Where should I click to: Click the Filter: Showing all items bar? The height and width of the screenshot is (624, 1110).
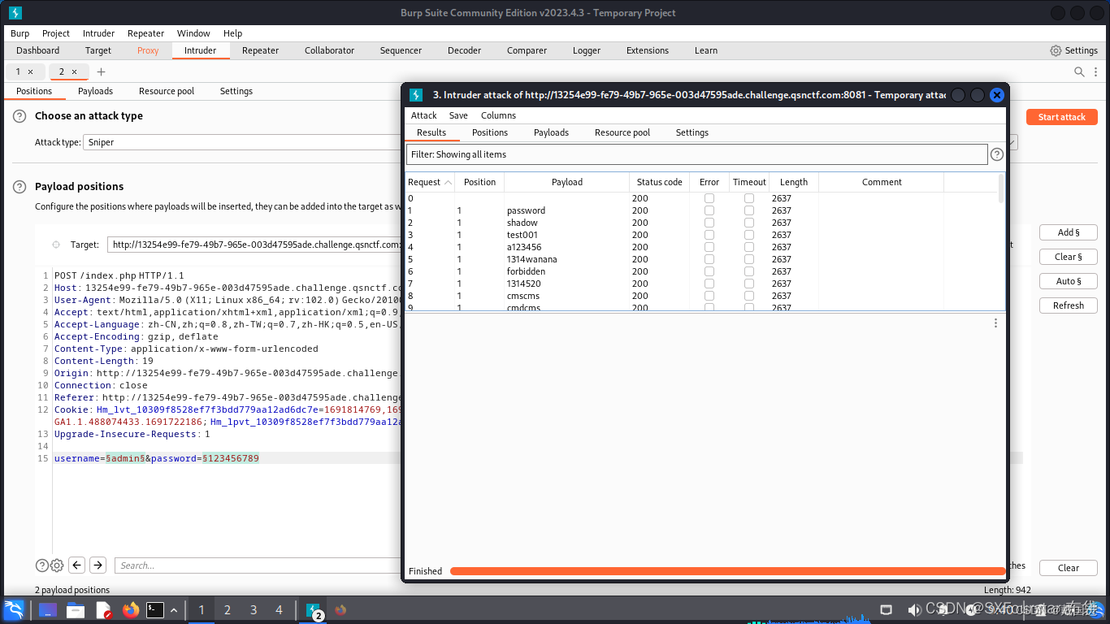click(x=697, y=154)
